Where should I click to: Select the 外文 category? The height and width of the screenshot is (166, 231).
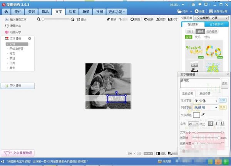pyautogui.click(x=12, y=54)
